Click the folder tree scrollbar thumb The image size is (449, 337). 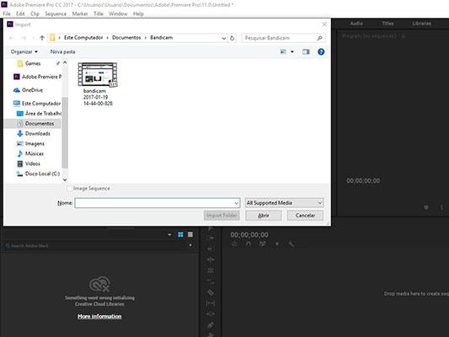click(x=65, y=132)
